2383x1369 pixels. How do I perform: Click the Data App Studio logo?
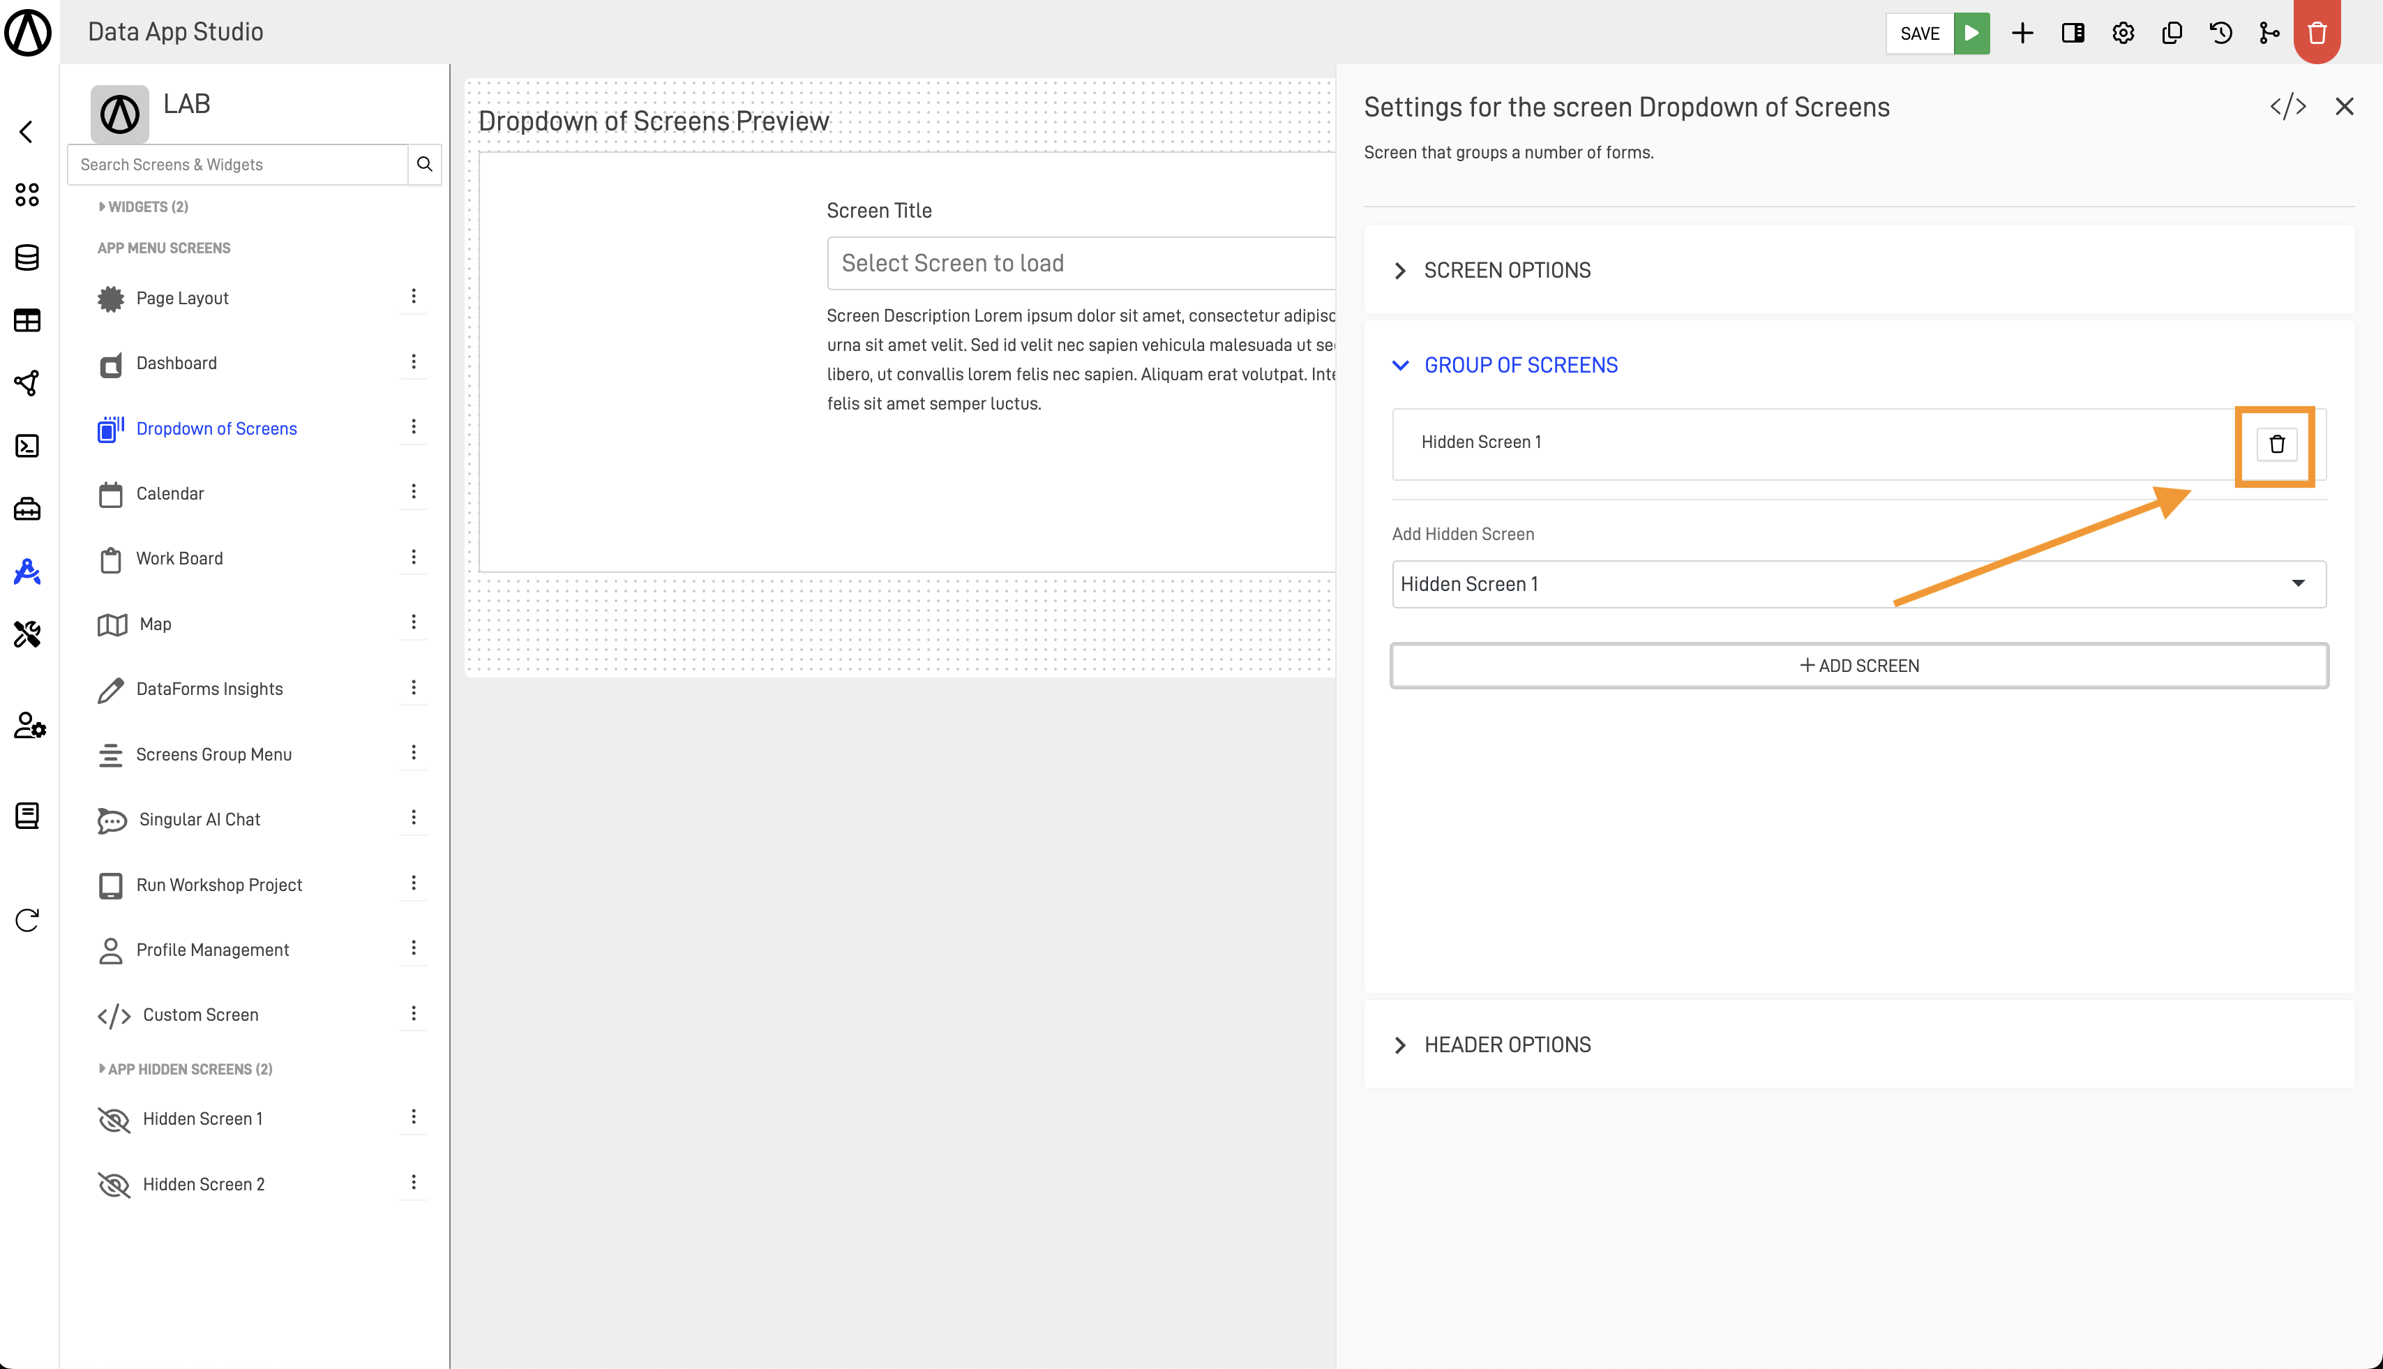[28, 33]
